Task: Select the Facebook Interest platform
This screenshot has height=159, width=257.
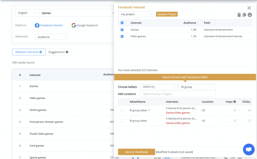Action: pos(49,25)
